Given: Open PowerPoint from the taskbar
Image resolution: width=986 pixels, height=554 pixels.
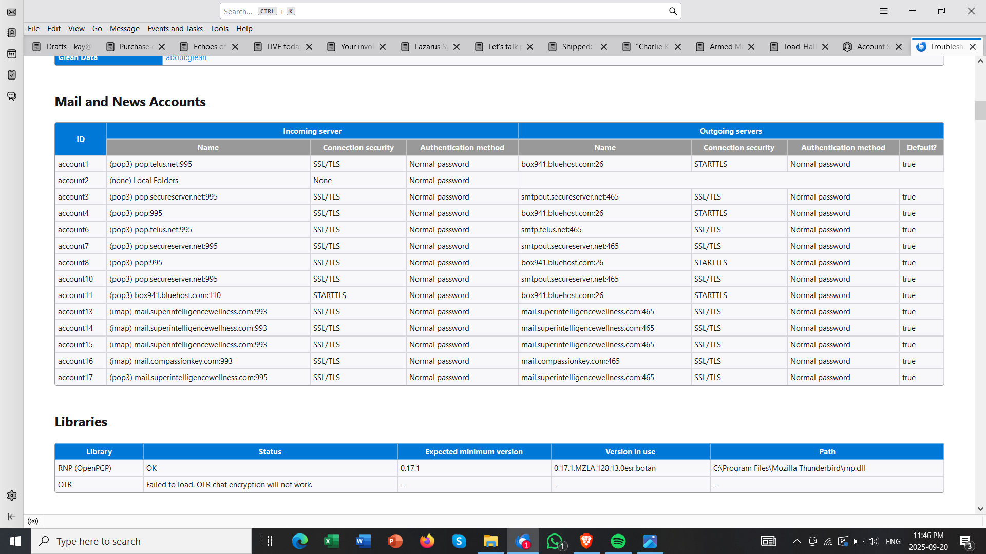Looking at the screenshot, I should (395, 541).
